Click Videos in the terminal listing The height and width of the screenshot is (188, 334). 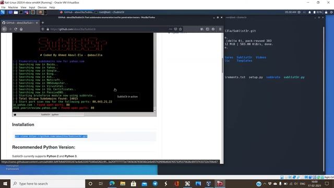261,57
